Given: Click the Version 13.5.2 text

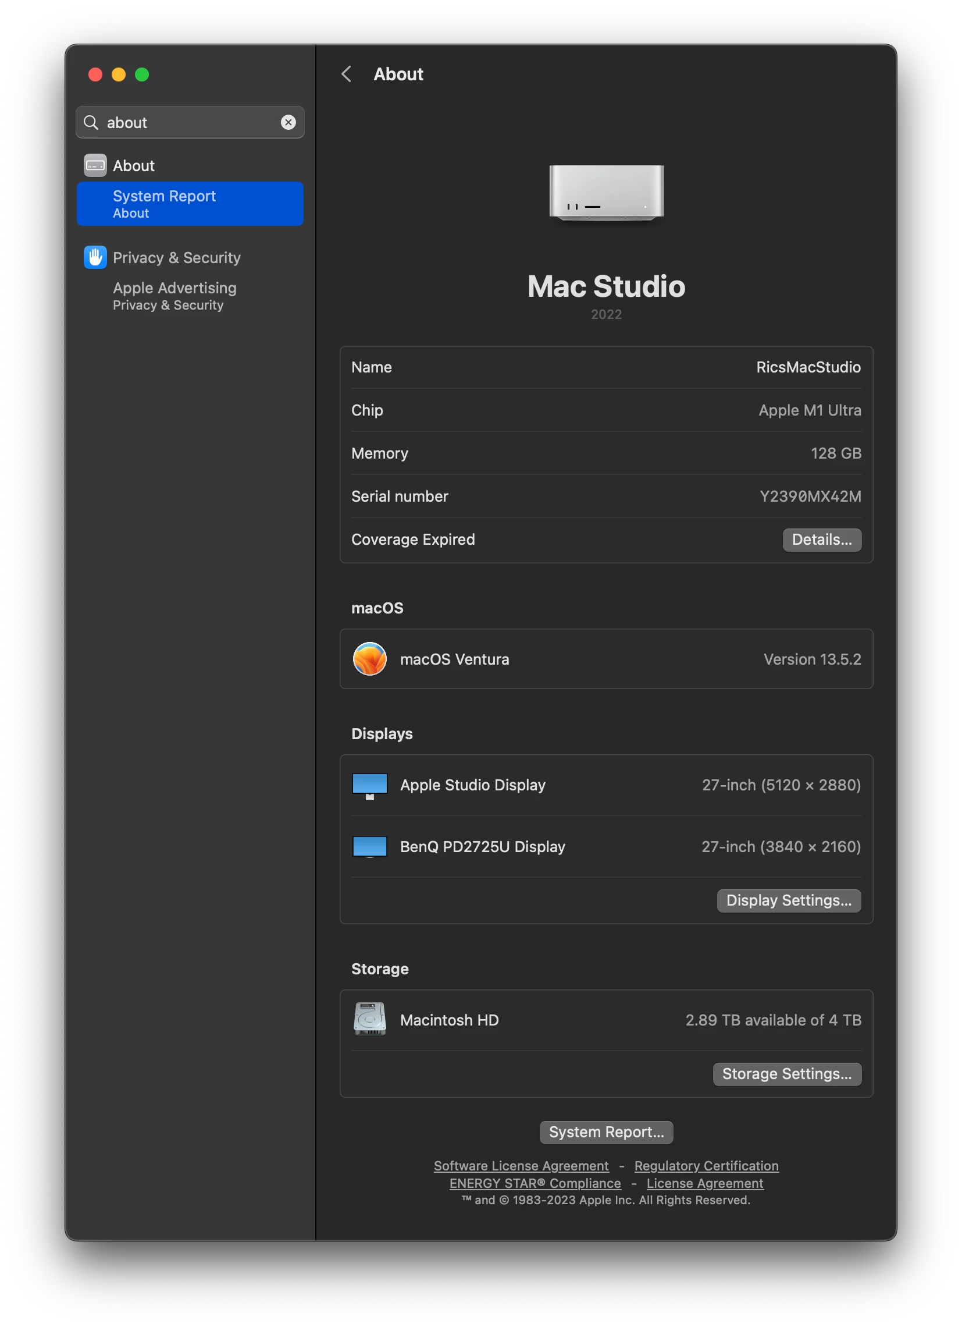Looking at the screenshot, I should (813, 659).
